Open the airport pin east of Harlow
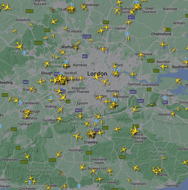The width and height of the screenshot is (188, 190). [x=128, y=34]
